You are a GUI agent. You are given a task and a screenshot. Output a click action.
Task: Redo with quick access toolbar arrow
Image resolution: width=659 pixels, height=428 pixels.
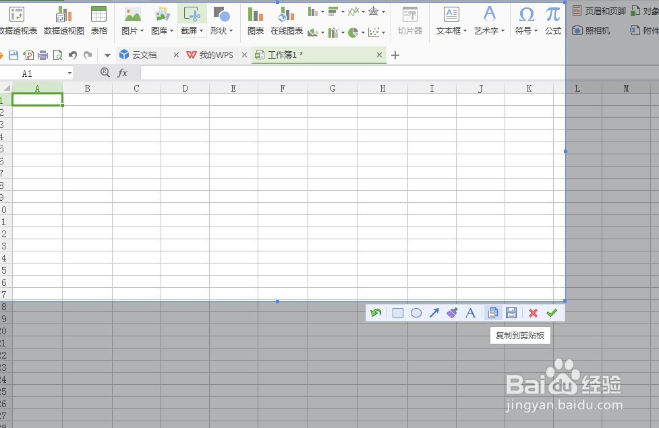coord(88,55)
